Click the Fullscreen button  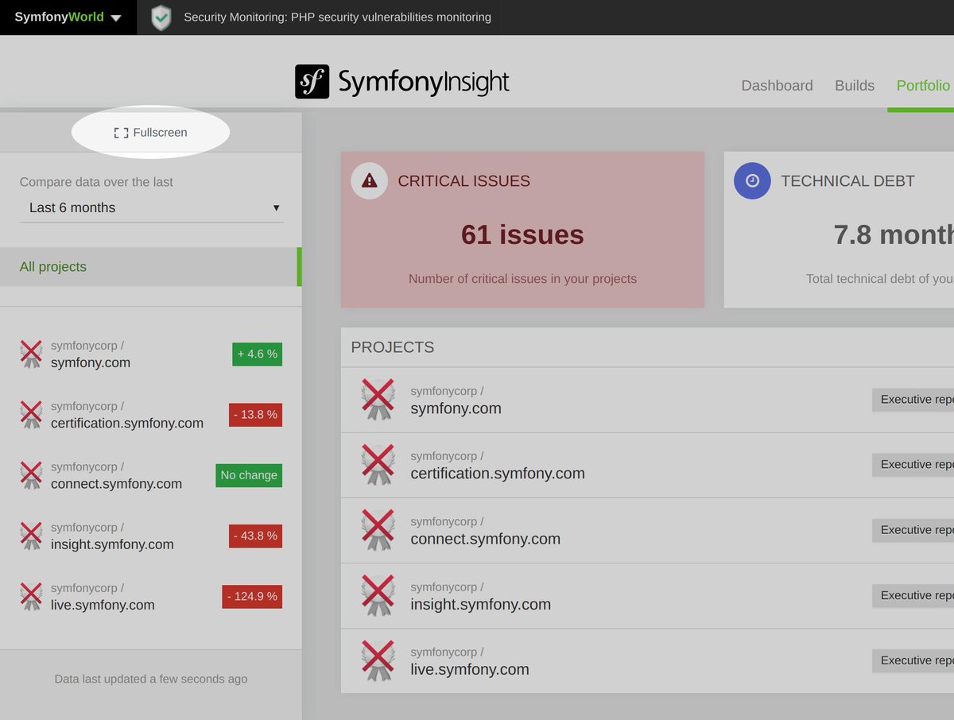coord(151,133)
